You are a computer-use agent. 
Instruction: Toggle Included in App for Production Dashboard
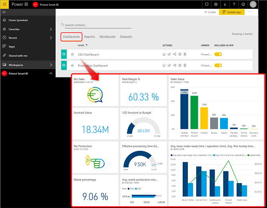click(218, 66)
